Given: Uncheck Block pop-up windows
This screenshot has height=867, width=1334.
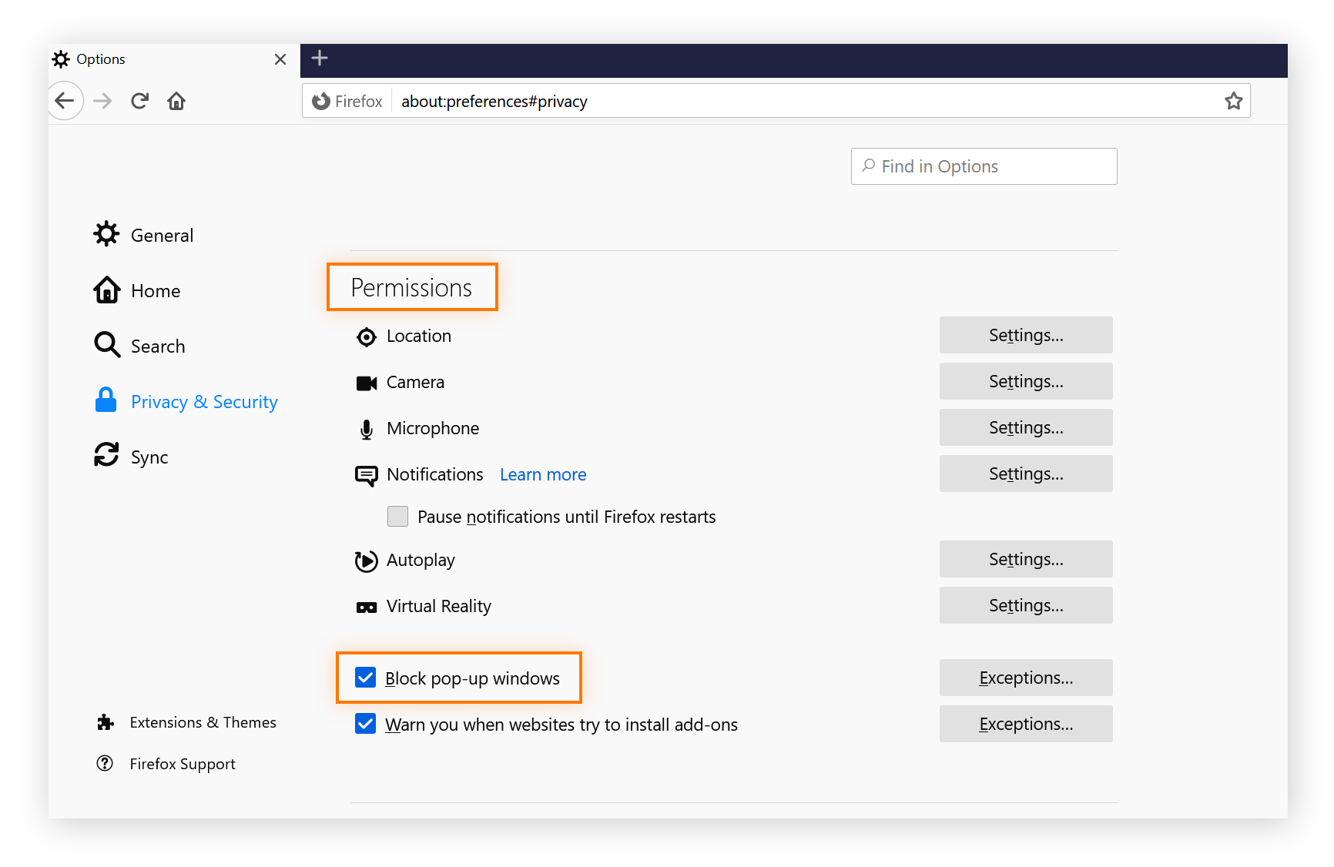Looking at the screenshot, I should [366, 678].
